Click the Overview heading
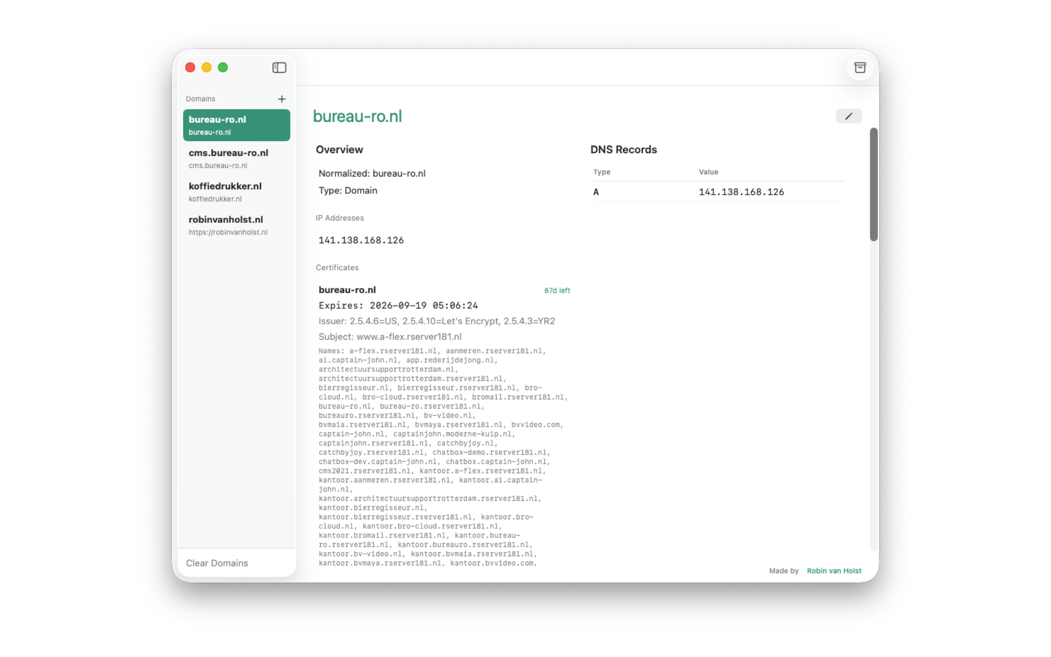The height and width of the screenshot is (657, 1051). 339,150
